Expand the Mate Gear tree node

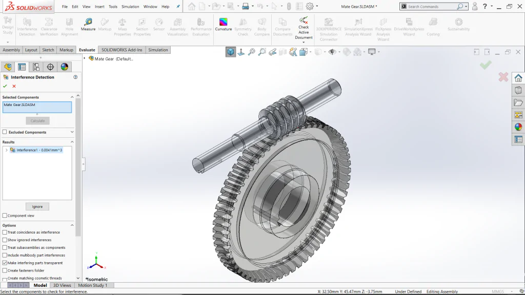point(85,58)
